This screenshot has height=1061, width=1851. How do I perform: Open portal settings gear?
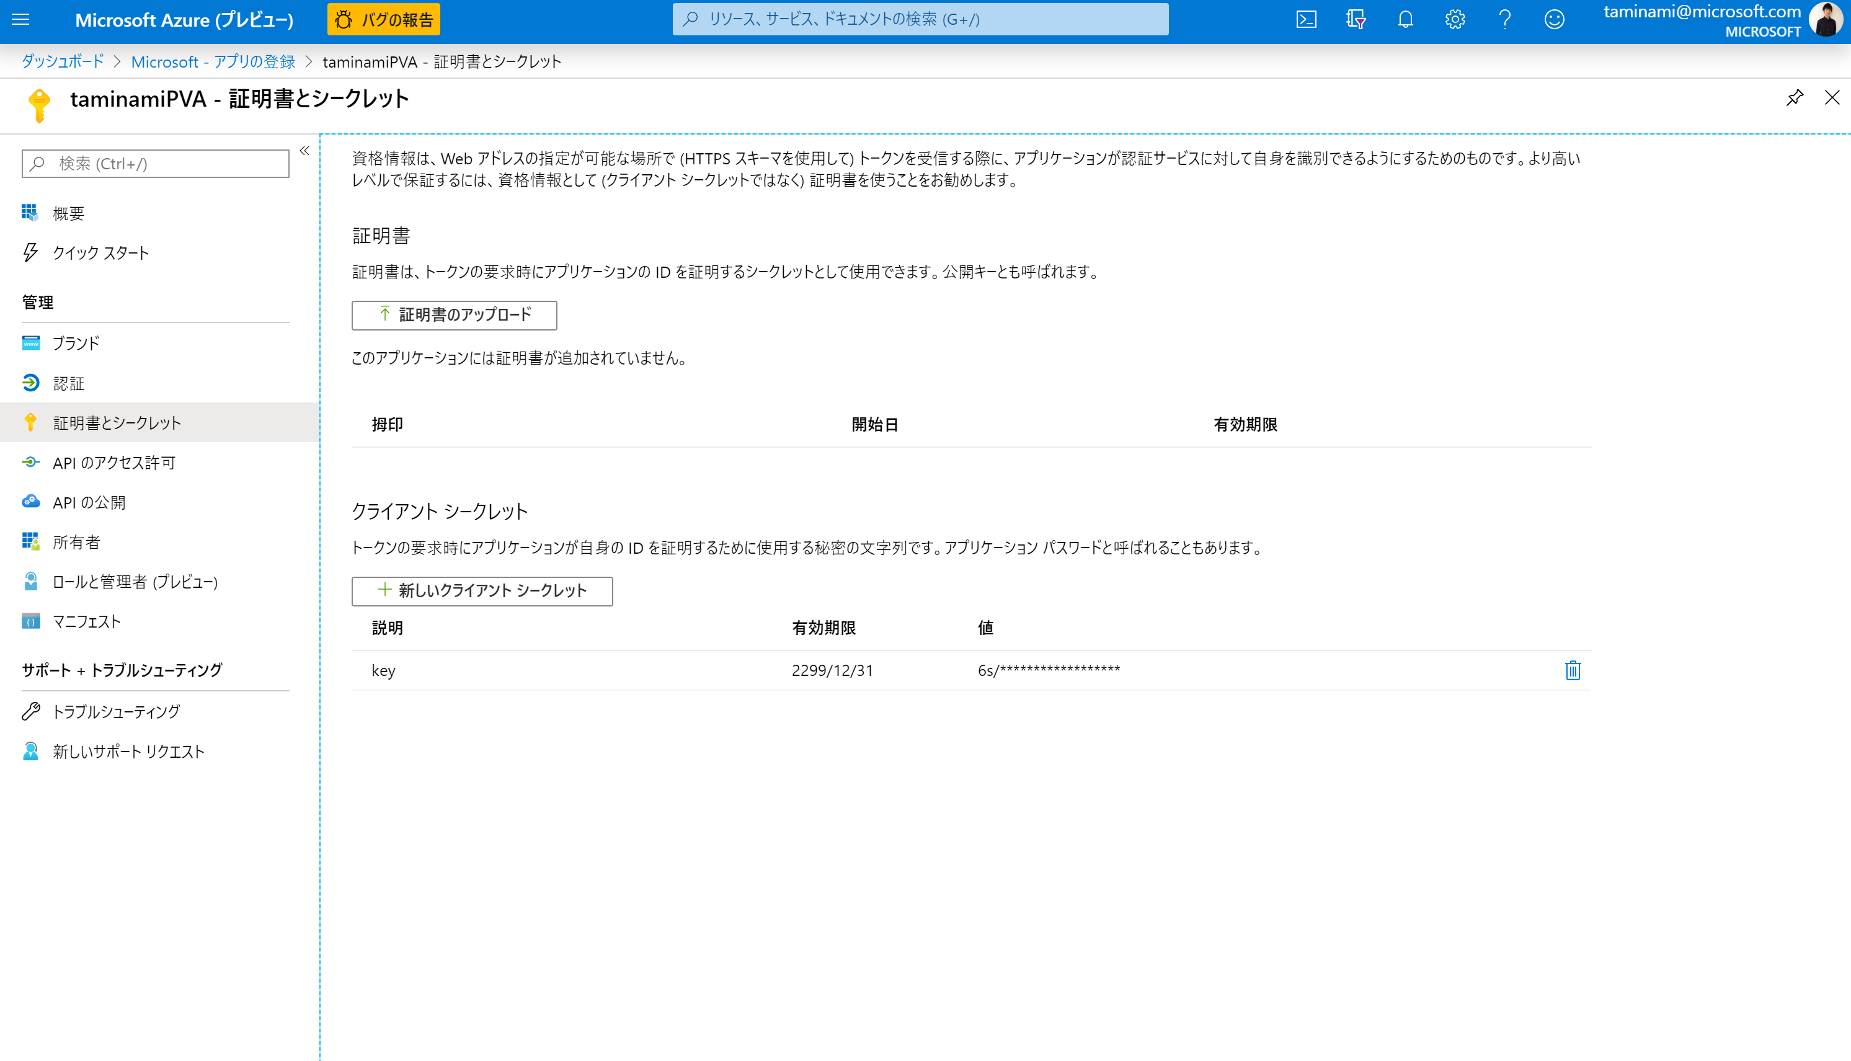coord(1455,20)
